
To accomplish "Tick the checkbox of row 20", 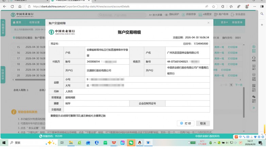I will (x=14, y=76).
